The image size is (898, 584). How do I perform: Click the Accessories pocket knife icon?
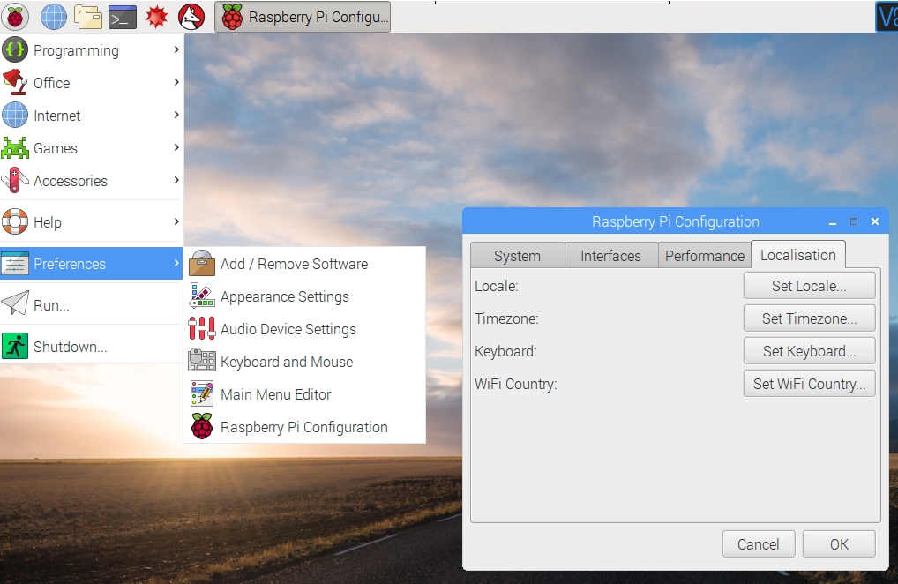point(15,180)
